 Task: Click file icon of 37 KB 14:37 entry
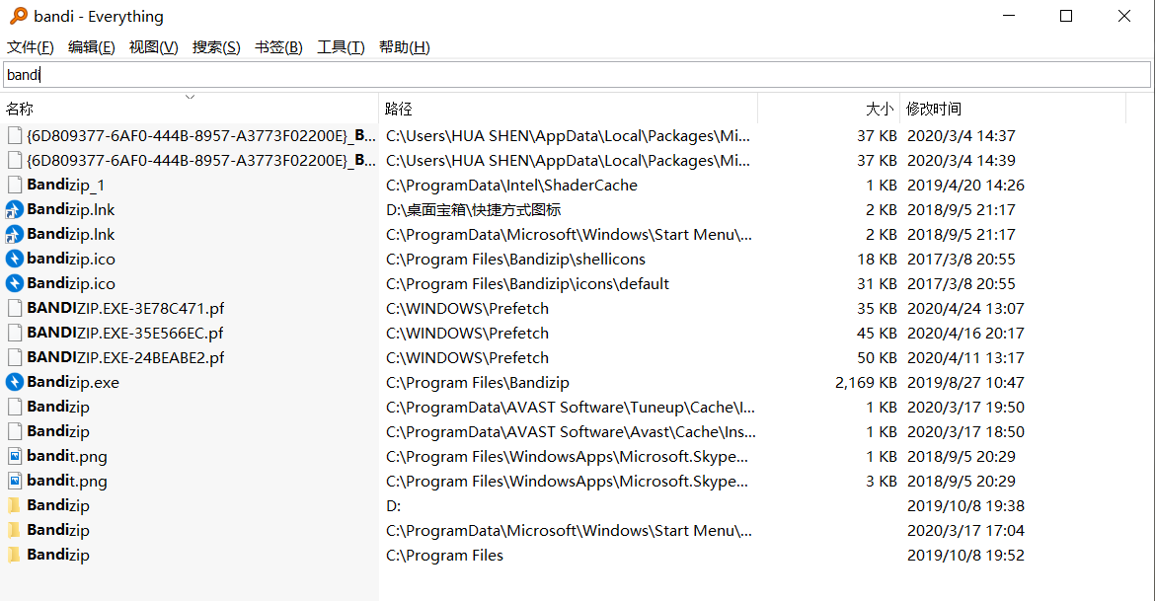15,135
